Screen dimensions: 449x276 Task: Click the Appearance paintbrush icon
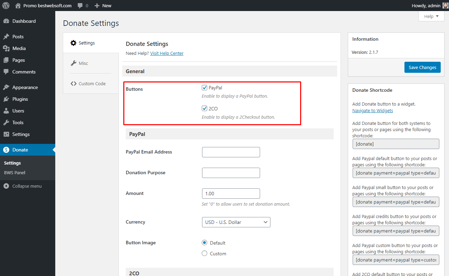(x=6, y=87)
